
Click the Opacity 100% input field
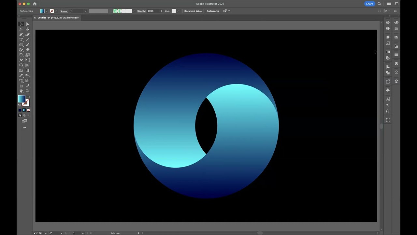pyautogui.click(x=153, y=11)
